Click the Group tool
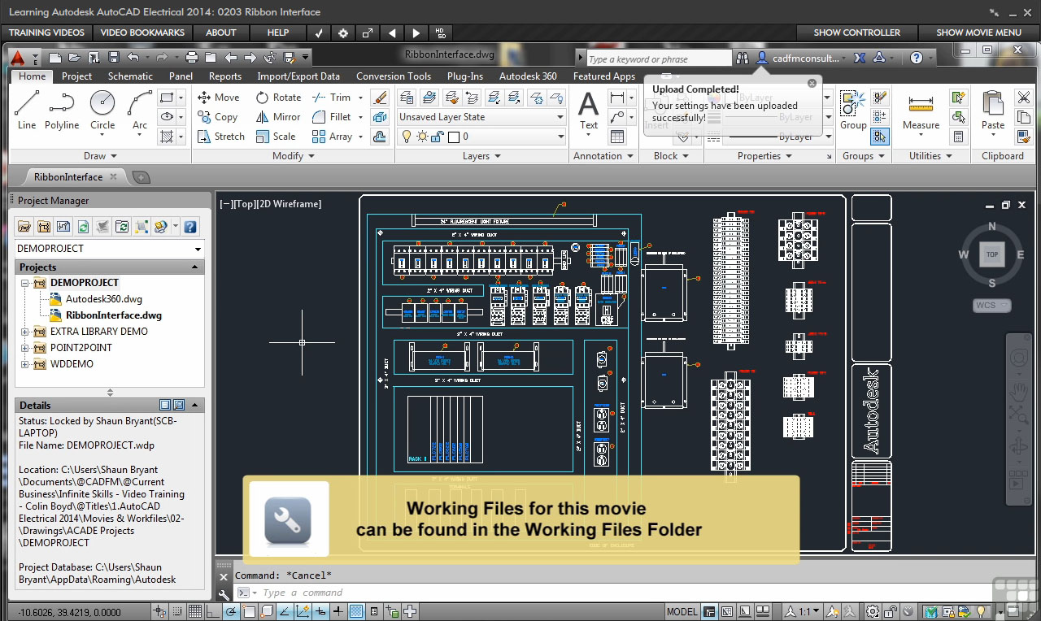 point(853,110)
